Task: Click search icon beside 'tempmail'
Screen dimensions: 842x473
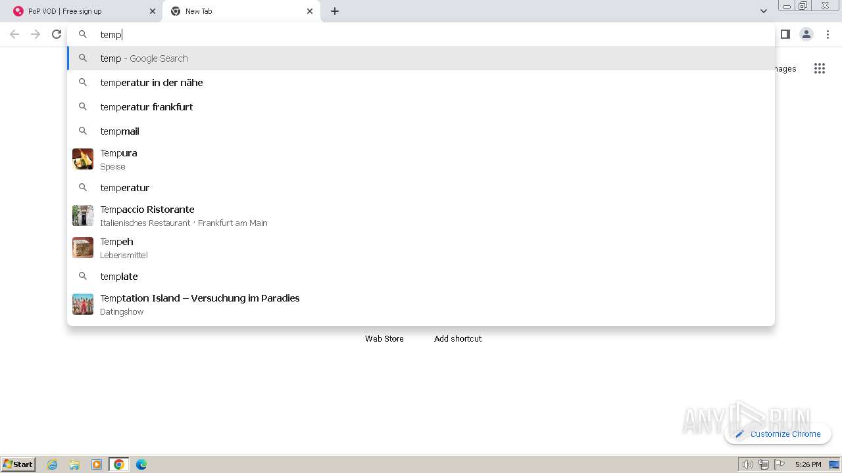Action: pyautogui.click(x=83, y=131)
